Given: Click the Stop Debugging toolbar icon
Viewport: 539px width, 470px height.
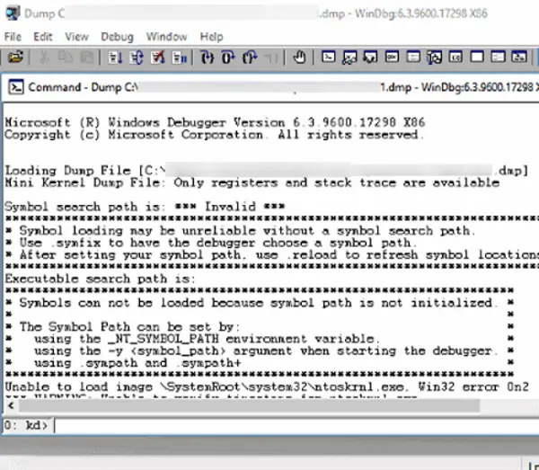Looking at the screenshot, I should tap(158, 58).
